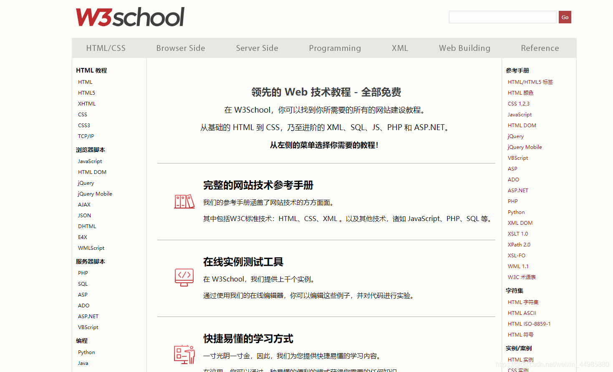613x372 pixels.
Task: Open ASP.NET tutorial in left sidebar
Action: (88, 317)
